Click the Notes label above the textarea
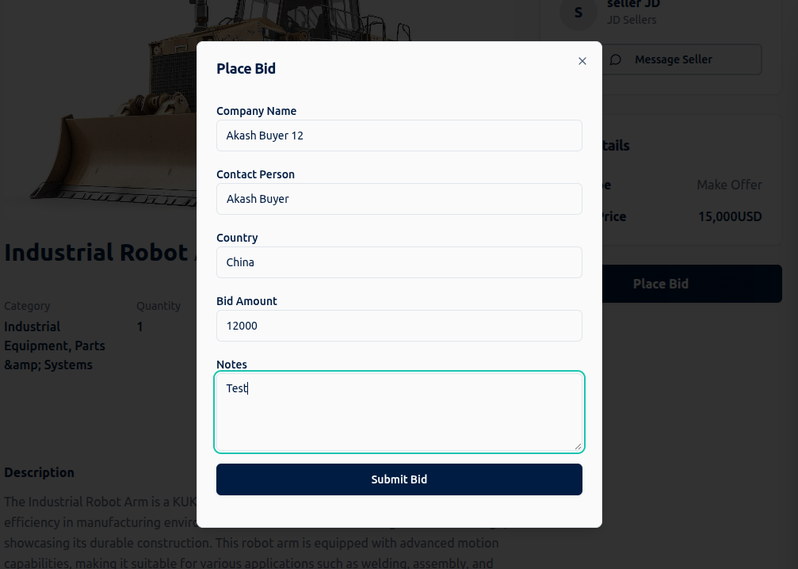Viewport: 798px width, 569px height. (x=231, y=365)
